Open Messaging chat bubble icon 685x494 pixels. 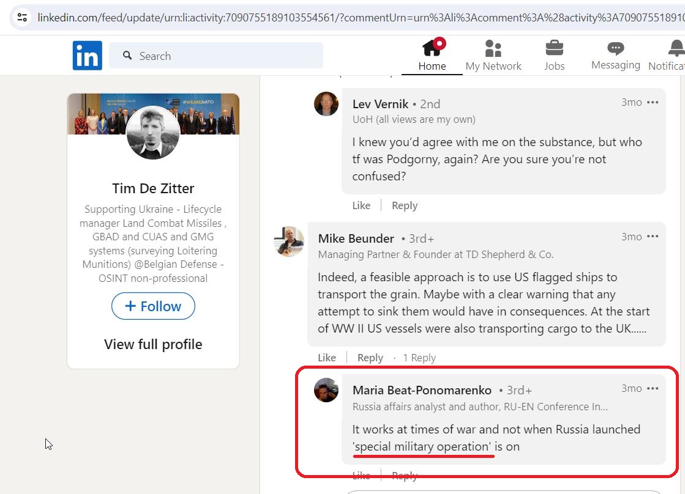pos(616,48)
